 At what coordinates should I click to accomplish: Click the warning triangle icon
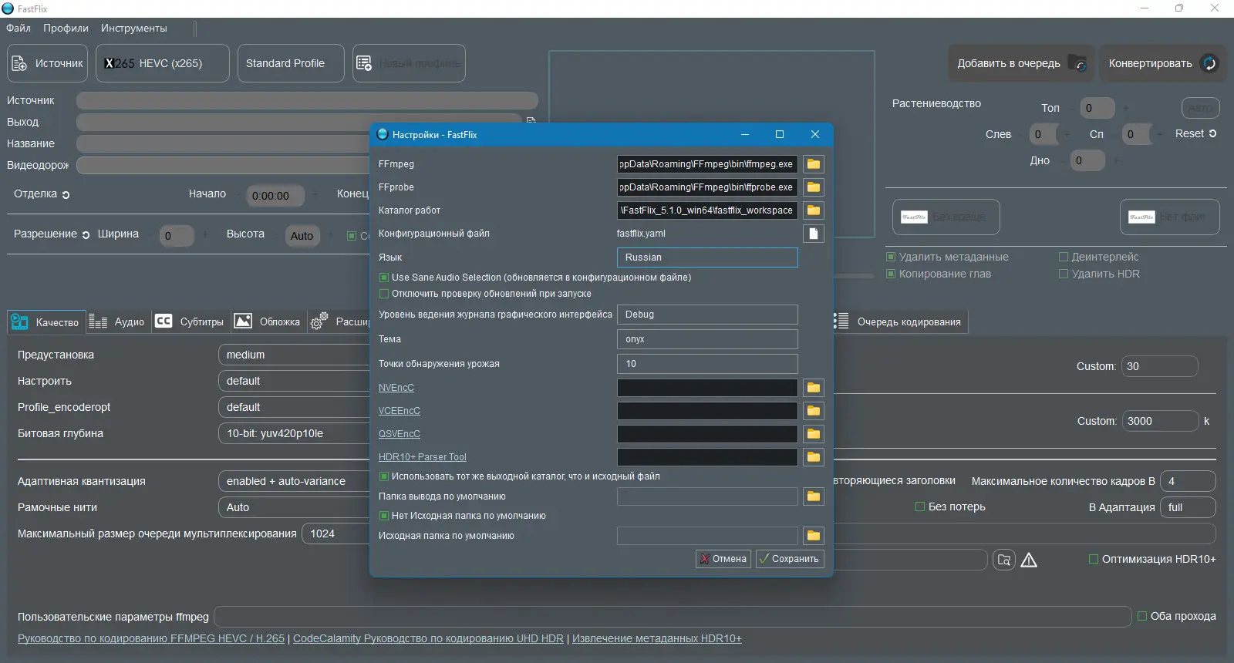pos(1029,560)
